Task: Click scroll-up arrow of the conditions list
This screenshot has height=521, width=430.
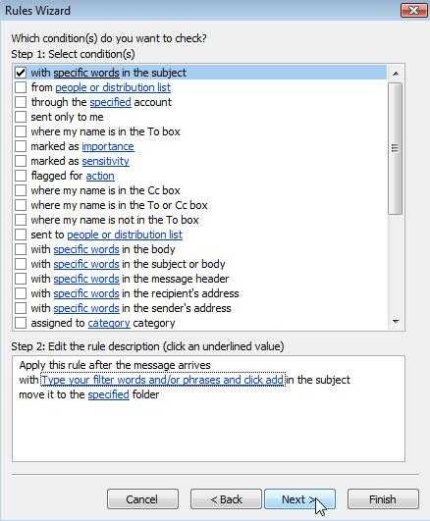Action: pyautogui.click(x=396, y=74)
